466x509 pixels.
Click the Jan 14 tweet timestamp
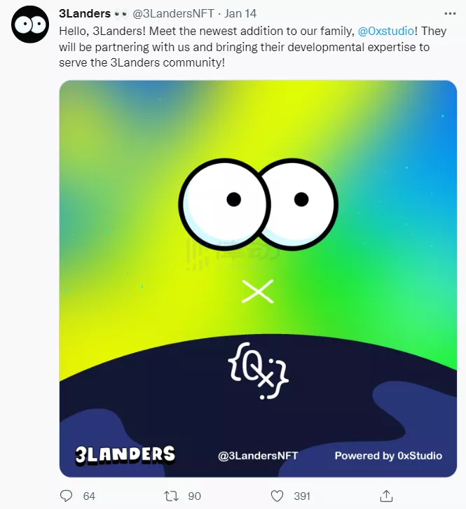click(x=240, y=13)
